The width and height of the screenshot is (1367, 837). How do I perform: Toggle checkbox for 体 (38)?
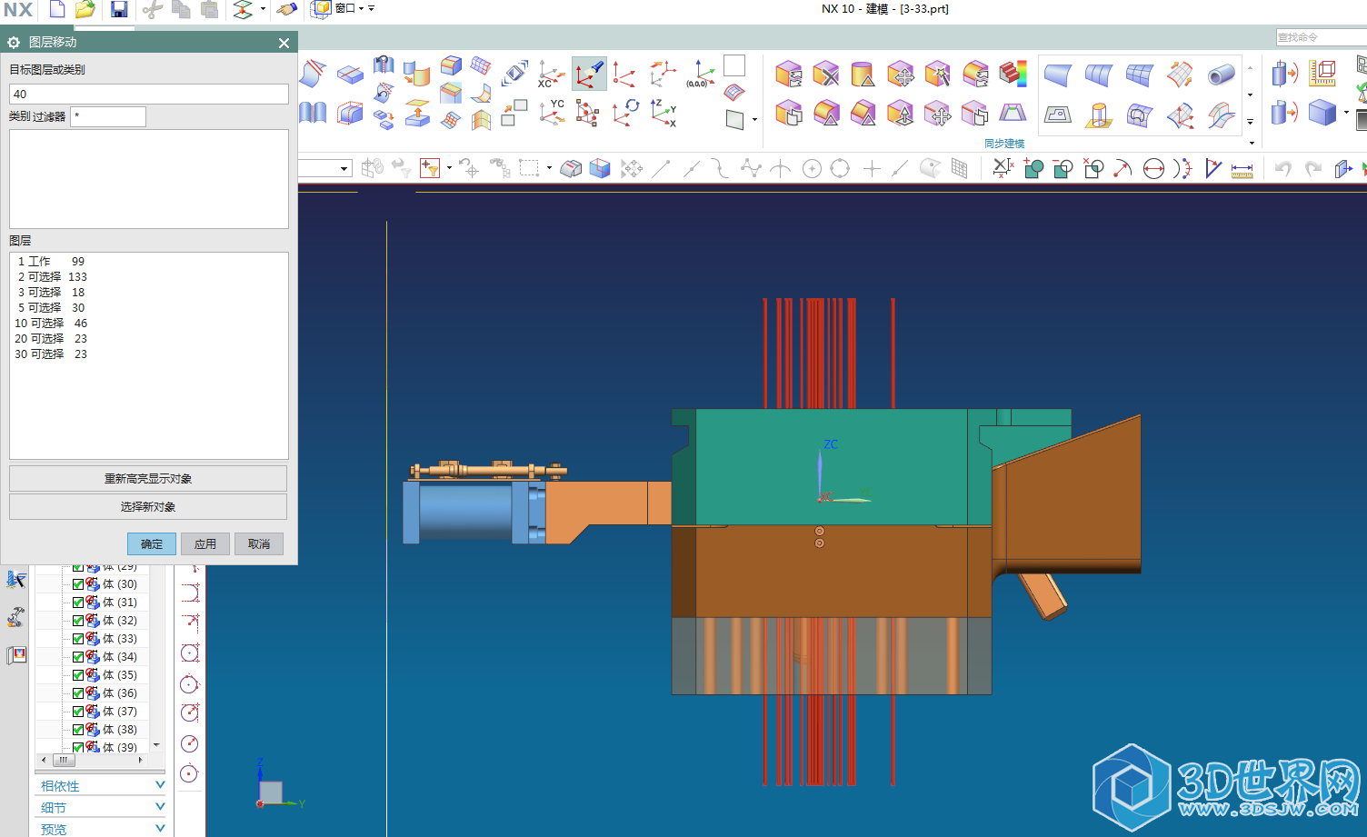click(78, 730)
